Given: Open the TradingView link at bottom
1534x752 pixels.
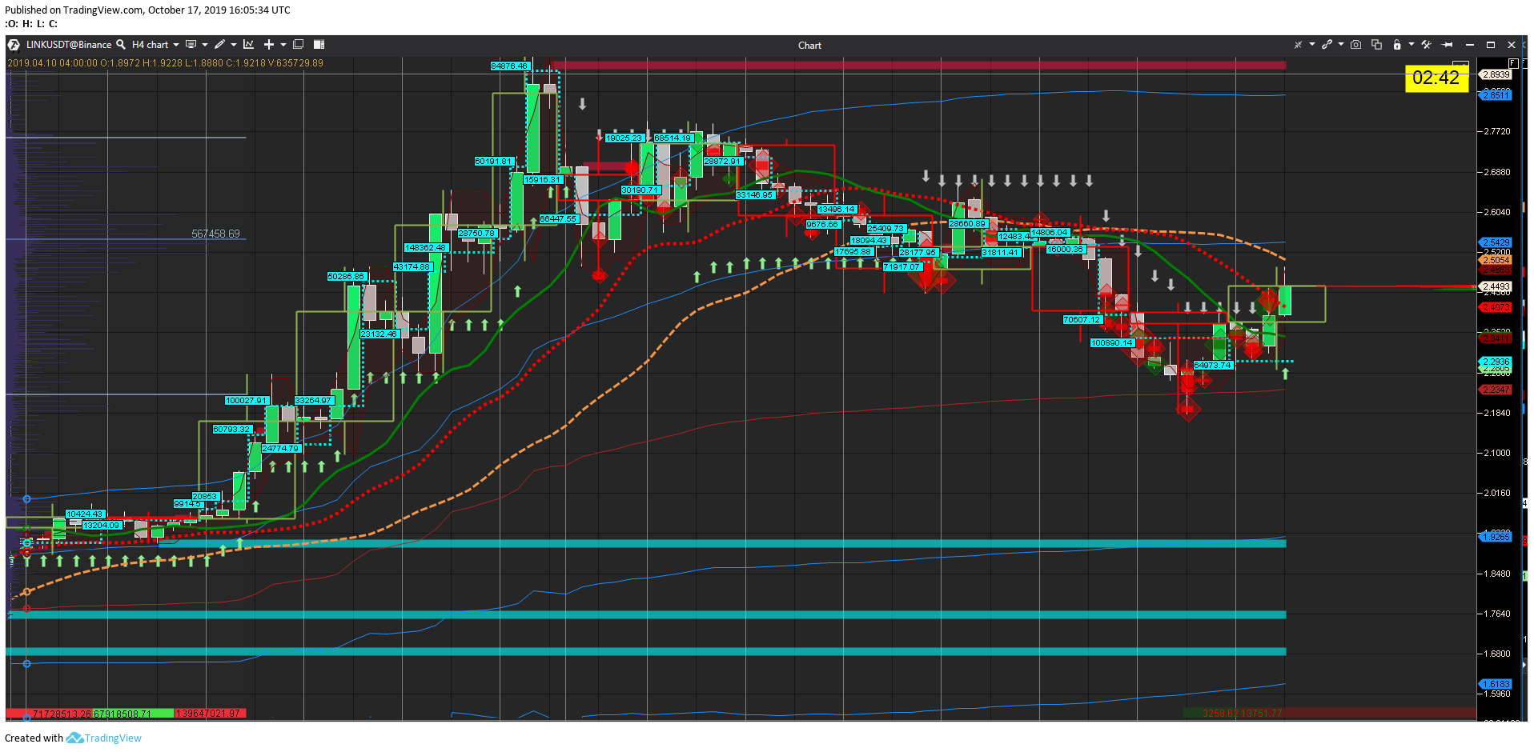Looking at the screenshot, I should (x=113, y=738).
